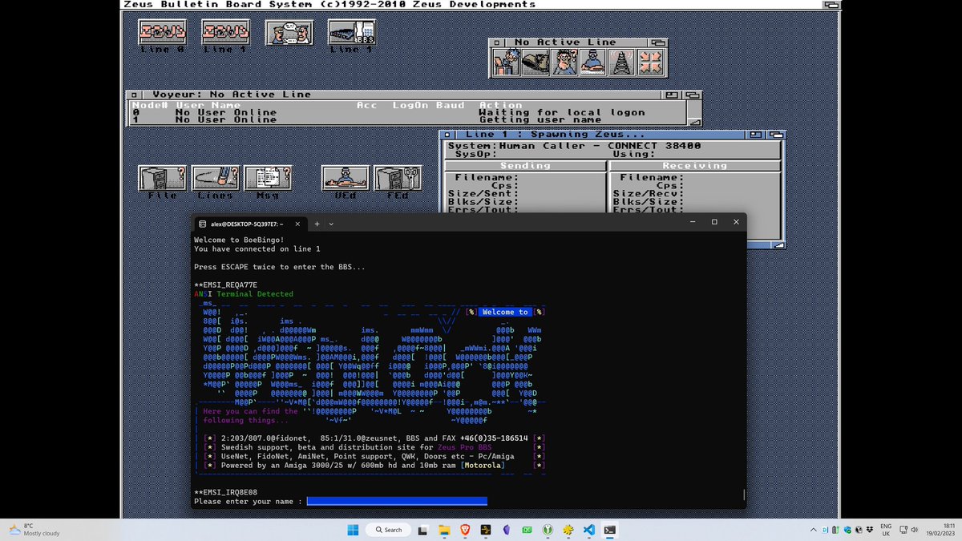Open the Windows Start menu

click(x=352, y=530)
